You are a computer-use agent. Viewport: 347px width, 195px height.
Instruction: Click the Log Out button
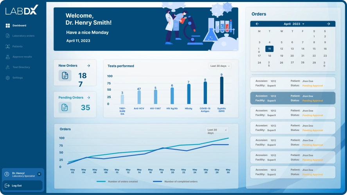click(16, 186)
